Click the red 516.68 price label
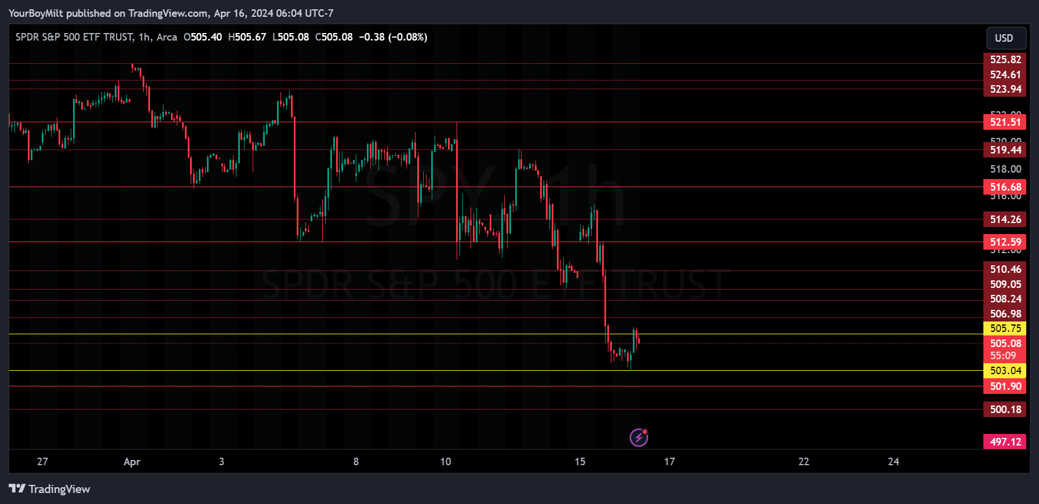Screen dimensions: 1039x504 [1005, 187]
